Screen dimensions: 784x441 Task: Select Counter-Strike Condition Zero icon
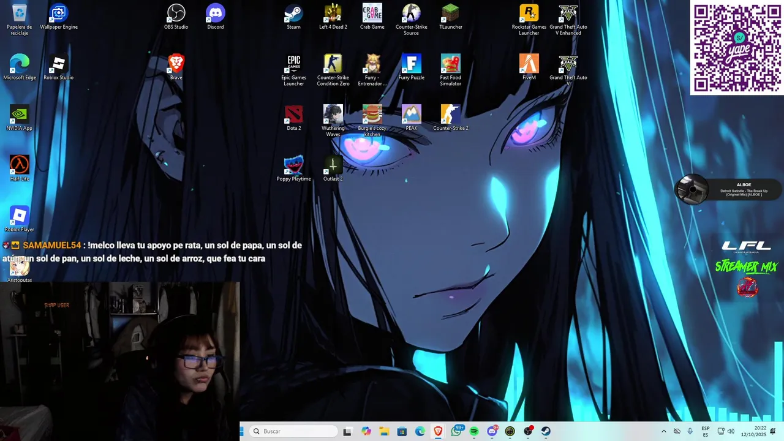333,70
